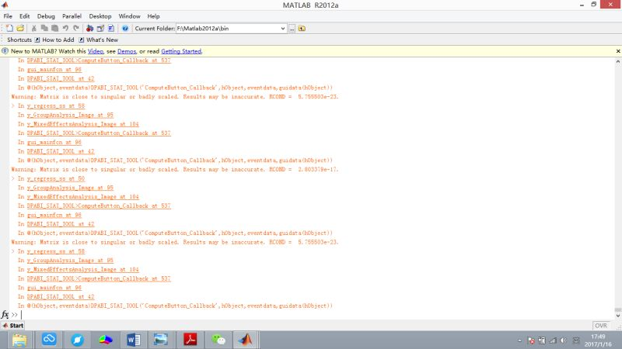Open the first y_GroupAnalysis_Image at 95 link
622x349 pixels.
(x=70, y=115)
